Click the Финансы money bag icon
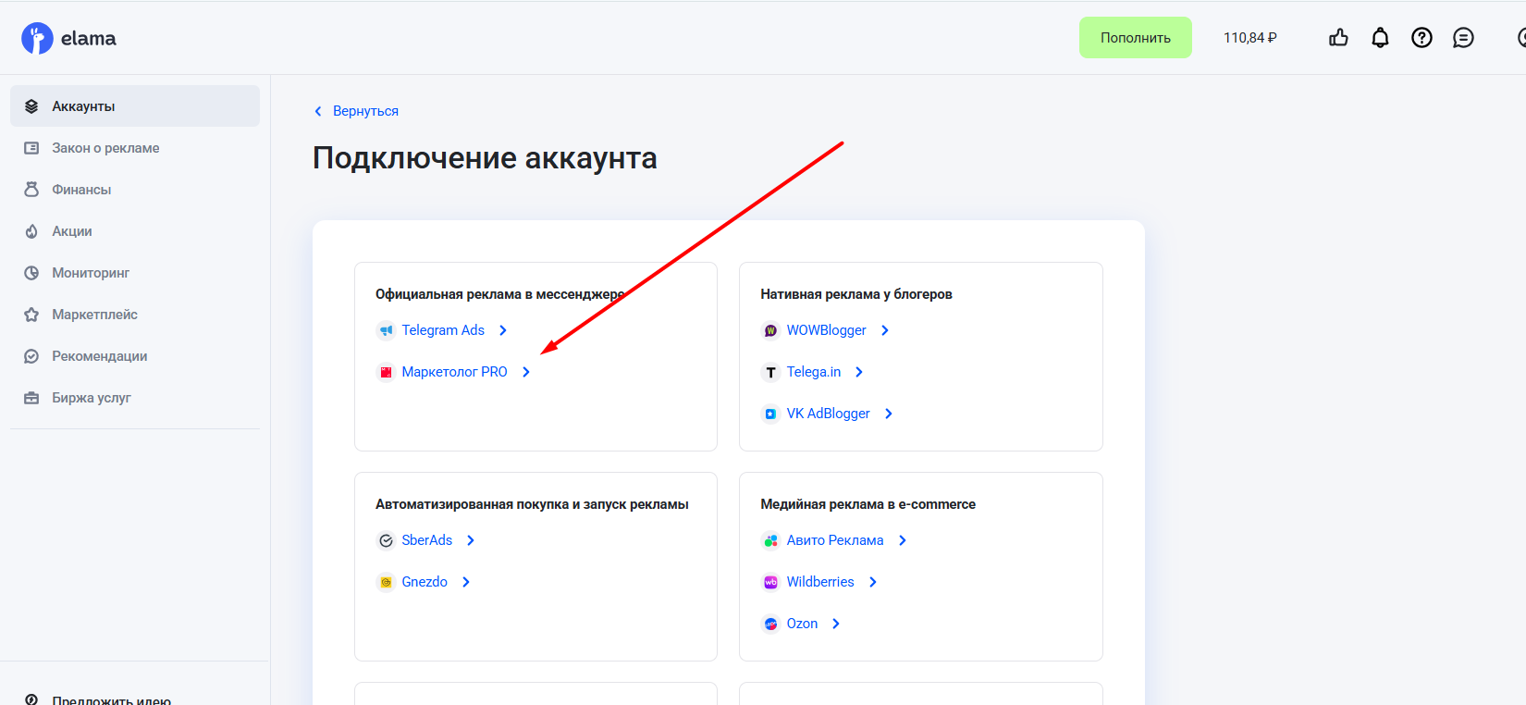 [31, 190]
